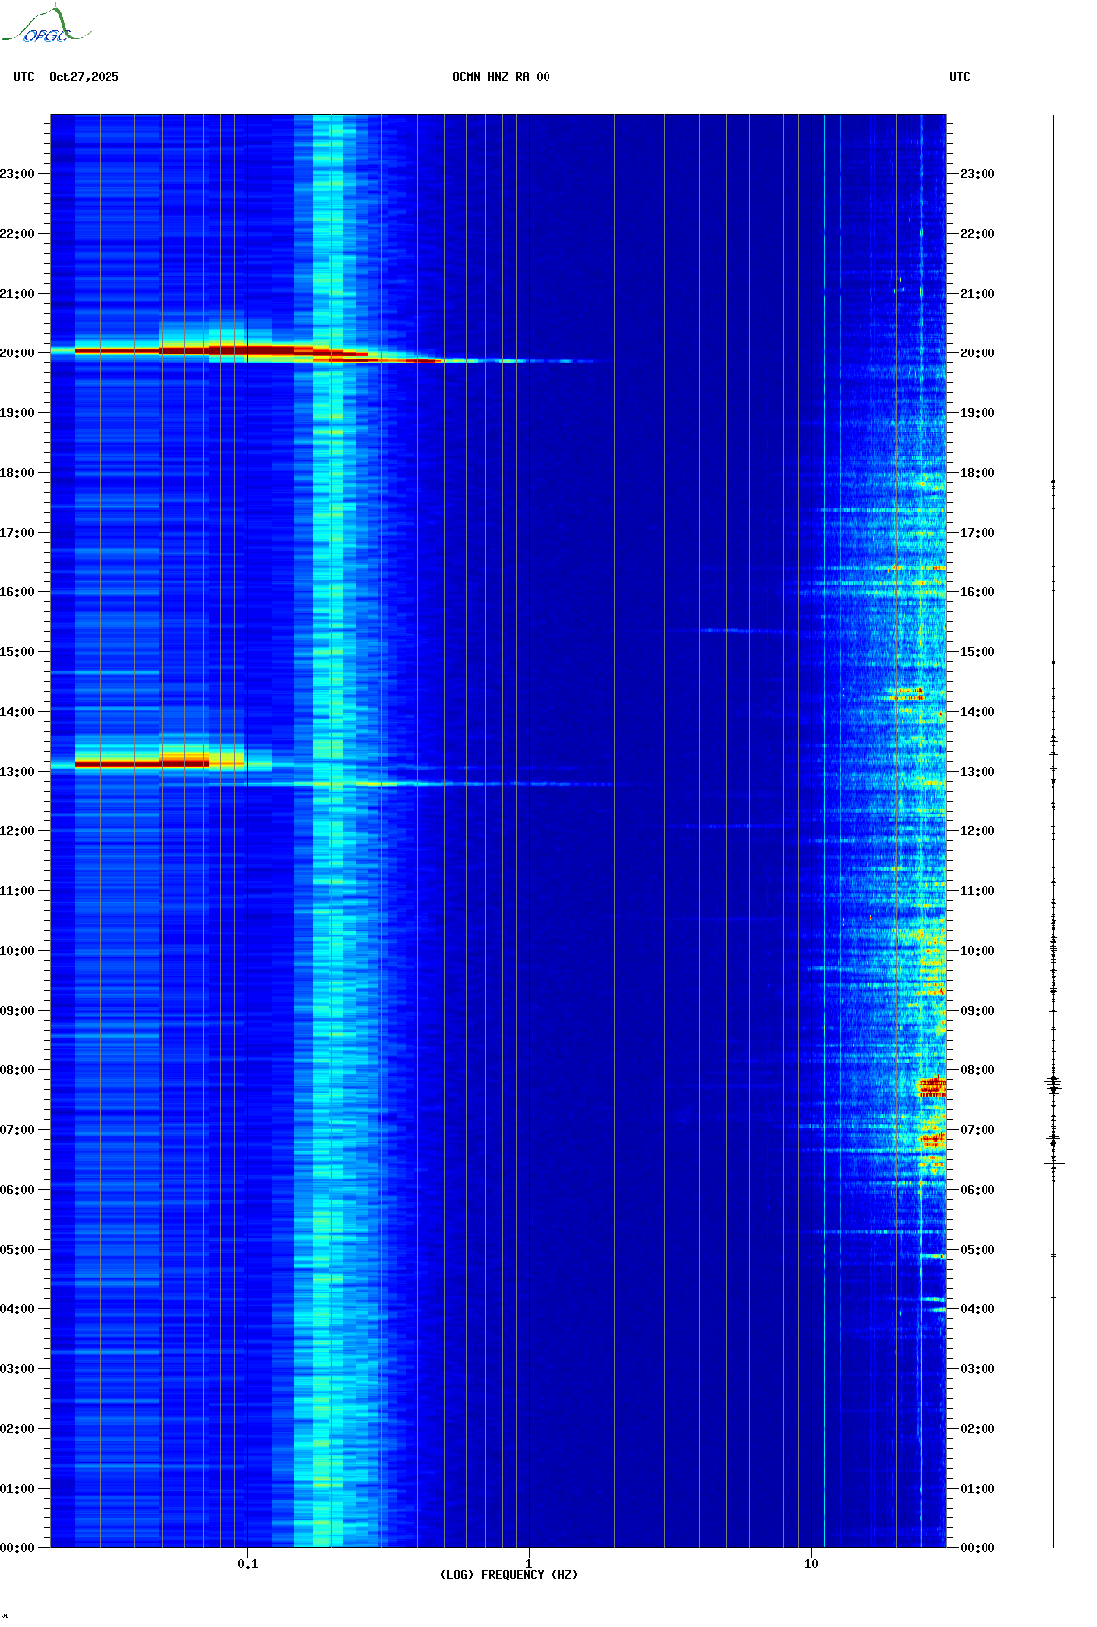
Task: Click the 08:00 label on right time axis
Action: pyautogui.click(x=977, y=1070)
